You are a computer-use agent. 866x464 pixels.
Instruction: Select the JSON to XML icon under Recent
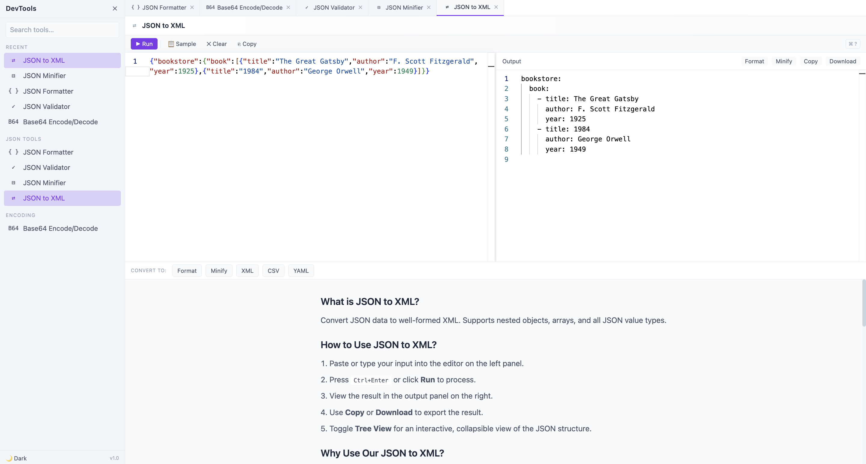pyautogui.click(x=14, y=60)
